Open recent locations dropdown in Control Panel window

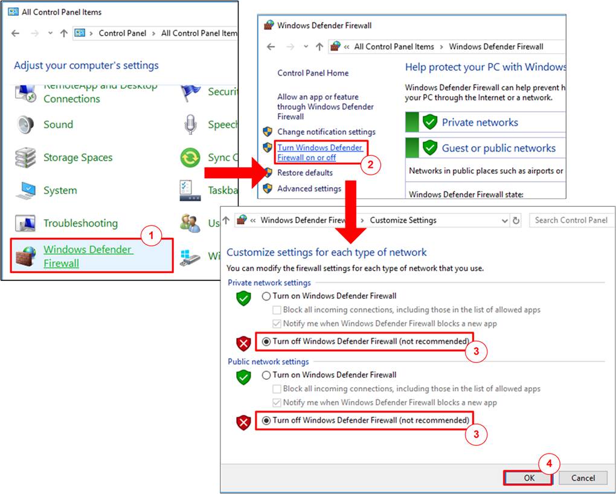click(x=50, y=33)
